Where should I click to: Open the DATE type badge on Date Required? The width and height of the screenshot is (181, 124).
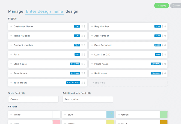(x=158, y=45)
